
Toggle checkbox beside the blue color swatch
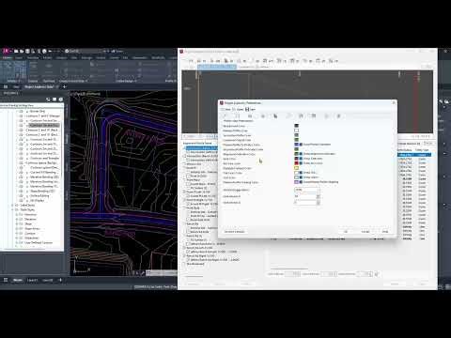pyautogui.click(x=301, y=145)
